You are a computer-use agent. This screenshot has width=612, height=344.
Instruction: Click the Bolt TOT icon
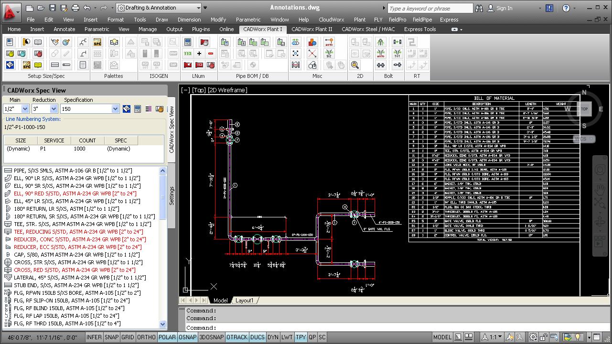pos(397,54)
